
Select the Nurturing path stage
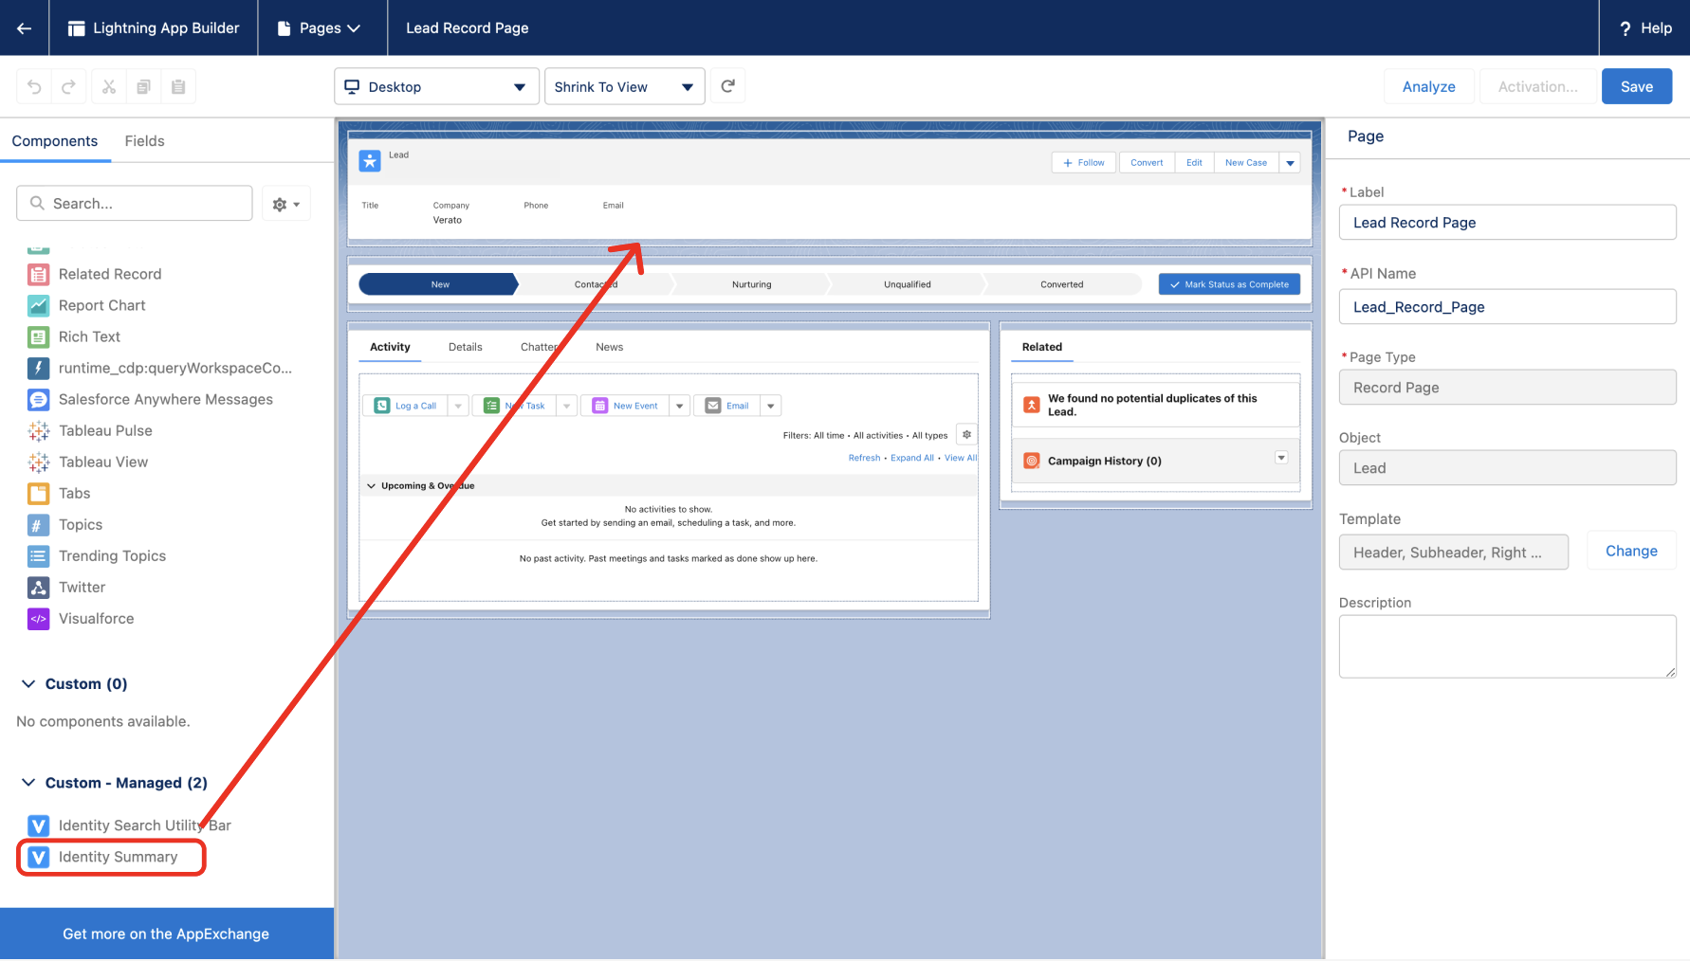[x=751, y=284]
